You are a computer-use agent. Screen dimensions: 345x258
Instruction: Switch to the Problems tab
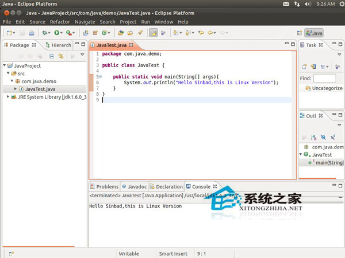tap(106, 186)
